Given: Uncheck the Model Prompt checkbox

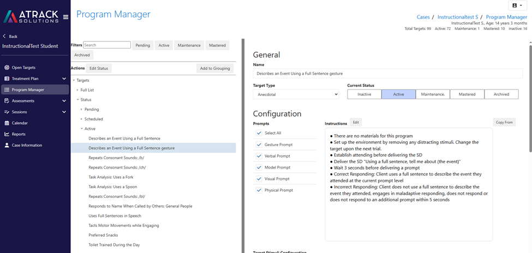Looking at the screenshot, I should coord(259,167).
